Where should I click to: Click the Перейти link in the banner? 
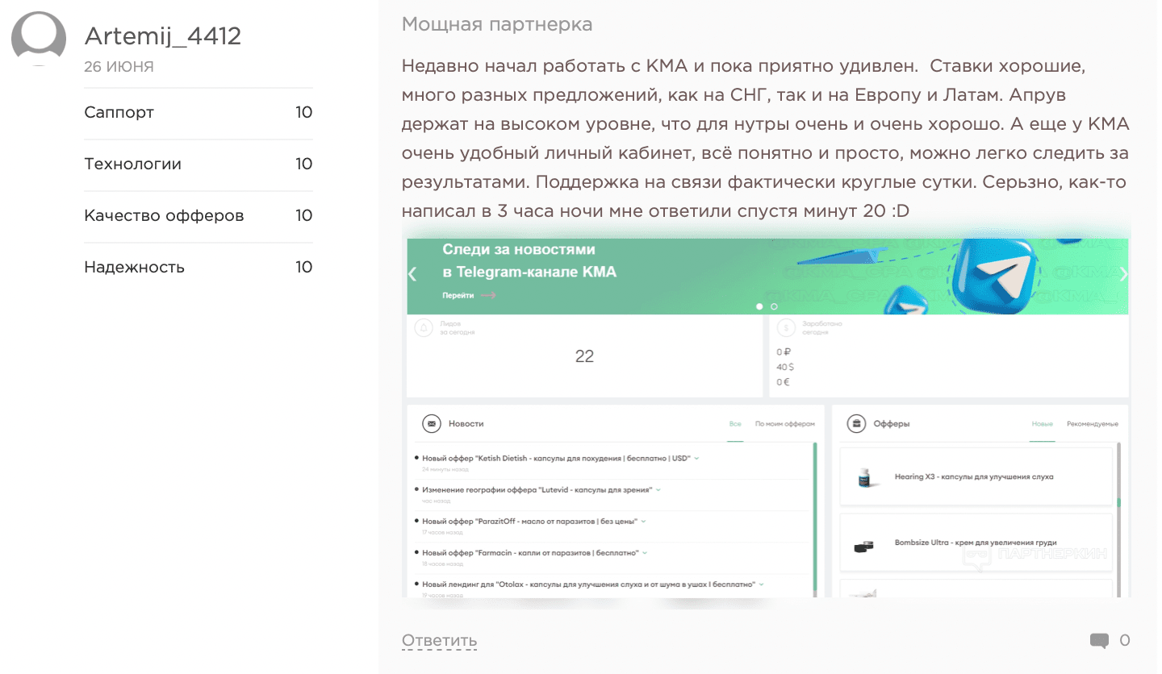pos(458,296)
